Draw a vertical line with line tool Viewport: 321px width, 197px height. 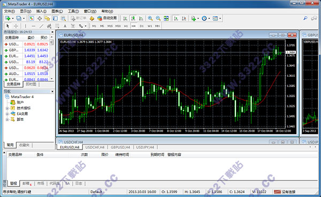pyautogui.click(x=25, y=26)
